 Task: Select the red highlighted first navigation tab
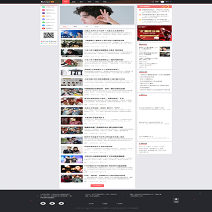(x=66, y=2)
